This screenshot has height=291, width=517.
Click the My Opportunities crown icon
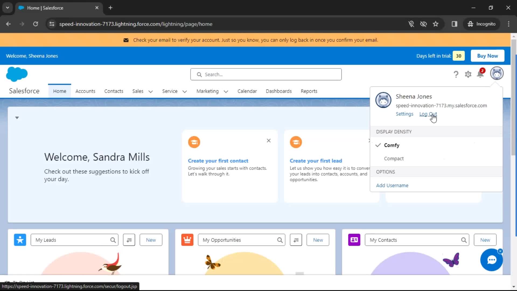click(x=187, y=240)
